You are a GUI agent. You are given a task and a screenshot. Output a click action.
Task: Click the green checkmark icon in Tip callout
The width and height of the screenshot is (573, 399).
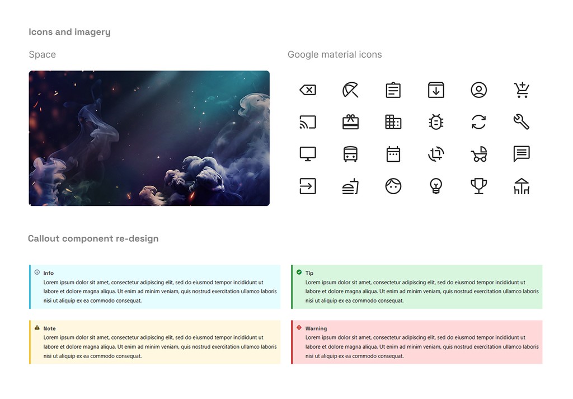(299, 272)
